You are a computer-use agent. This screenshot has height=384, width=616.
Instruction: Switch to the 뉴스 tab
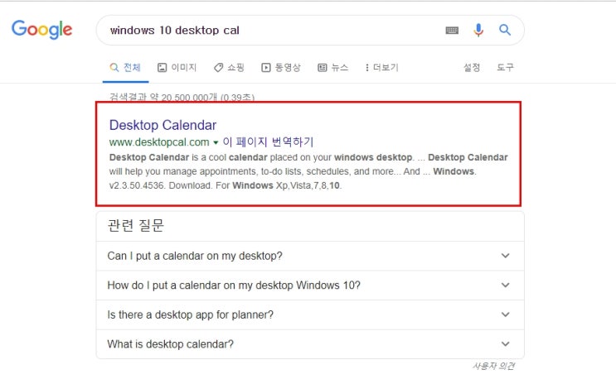(x=332, y=68)
